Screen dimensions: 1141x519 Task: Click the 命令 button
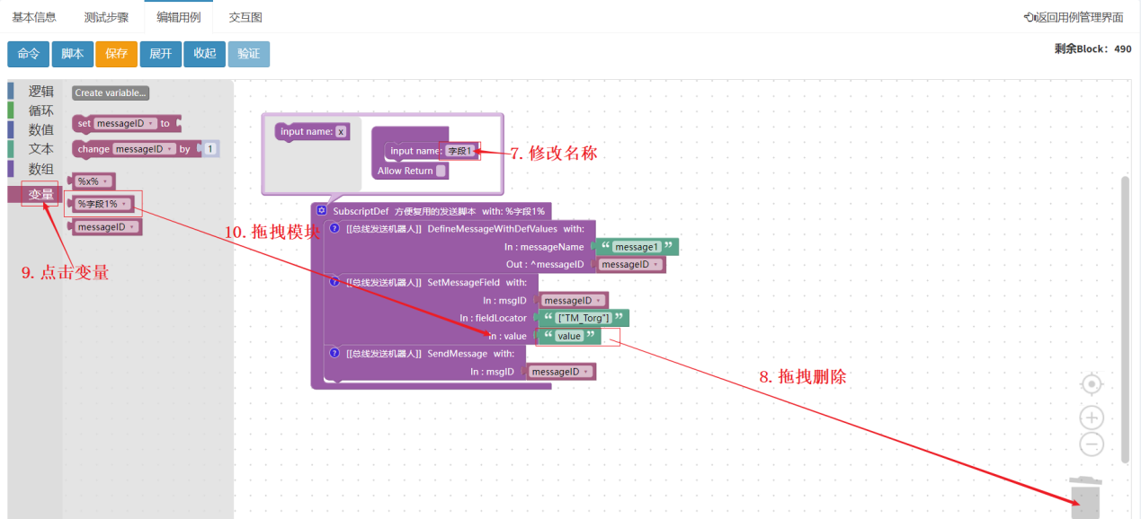[28, 54]
